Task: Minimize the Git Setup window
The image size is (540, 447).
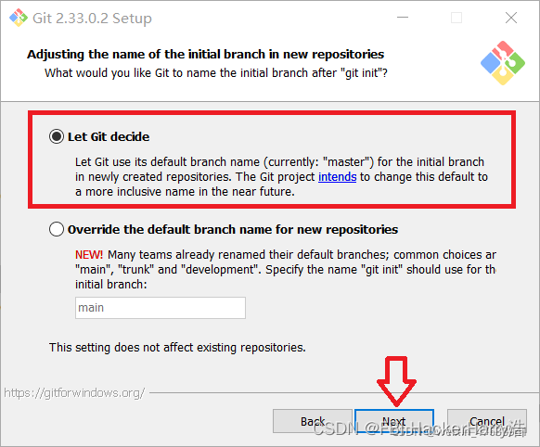Action: click(x=403, y=18)
